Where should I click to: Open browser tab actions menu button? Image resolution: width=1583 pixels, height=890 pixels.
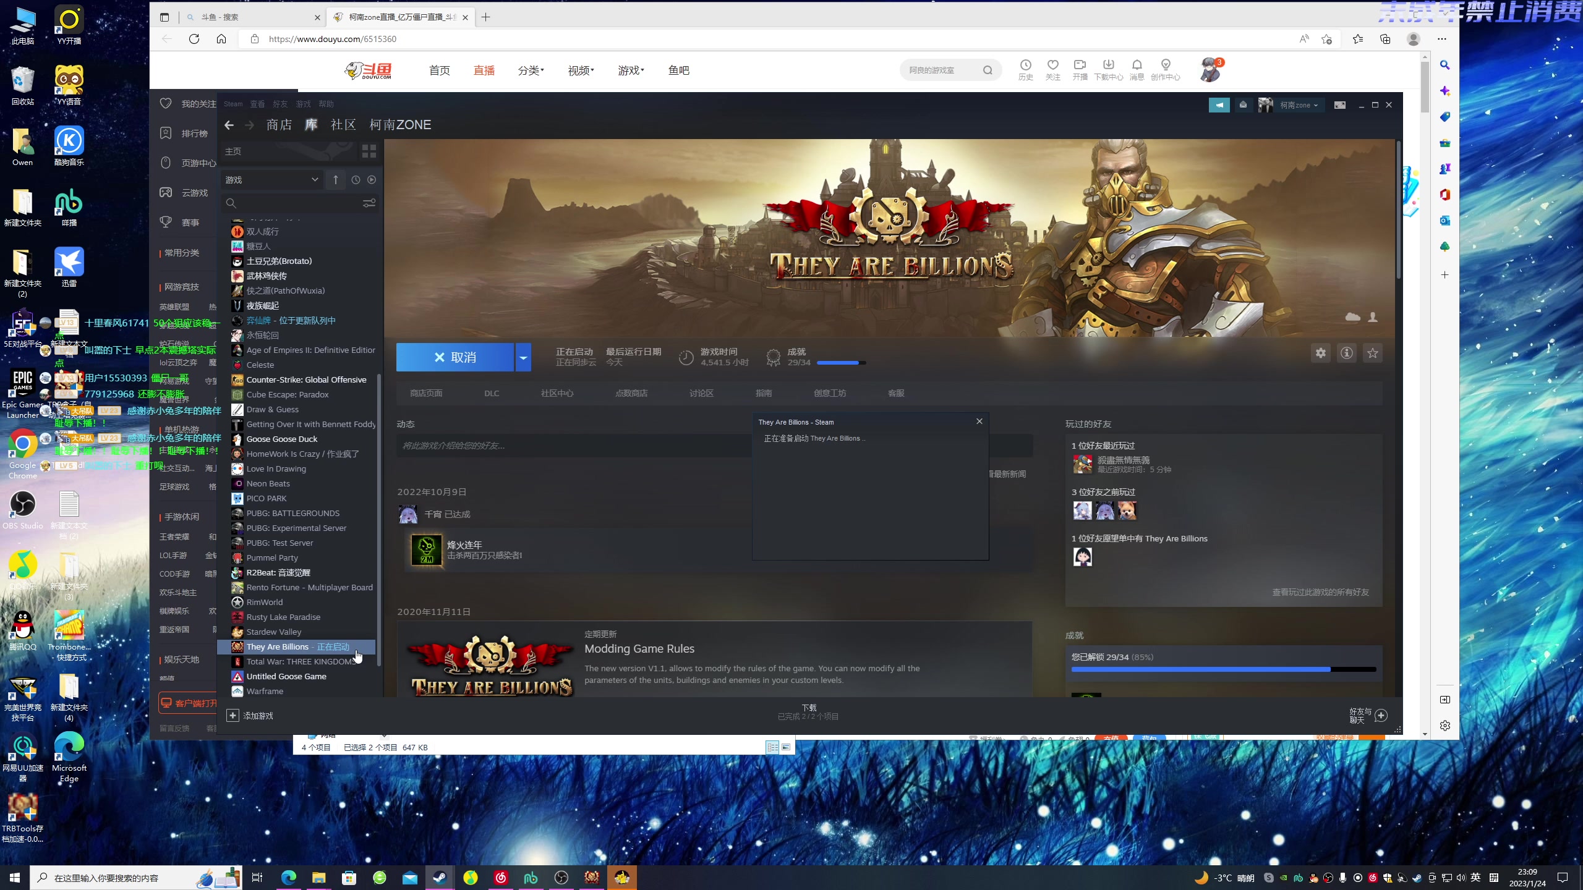164,17
